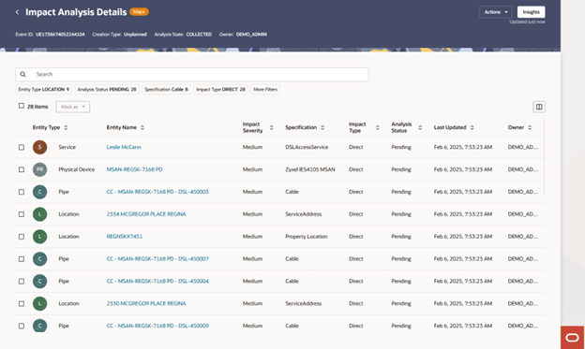Sort by the Specification column arrows
This screenshot has width=585, height=349.
tap(322, 127)
